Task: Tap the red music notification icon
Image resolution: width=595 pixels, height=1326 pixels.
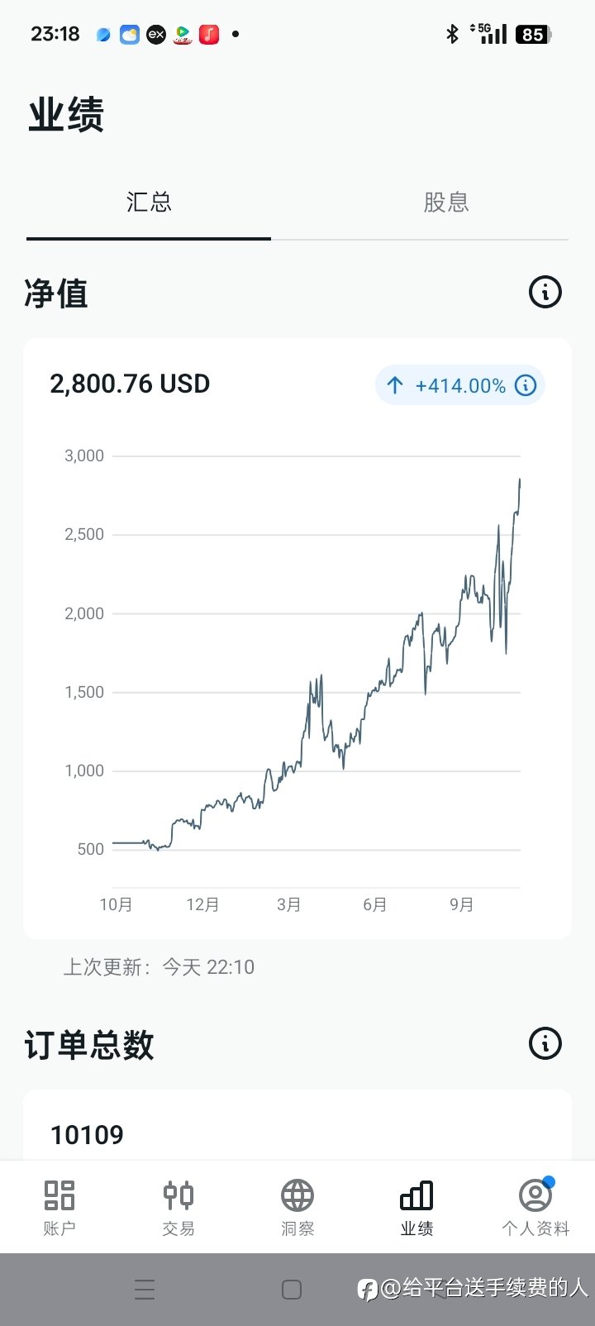Action: (x=209, y=35)
